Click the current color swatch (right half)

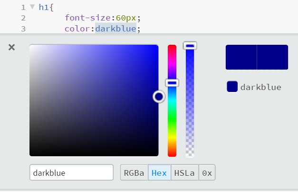point(272,57)
